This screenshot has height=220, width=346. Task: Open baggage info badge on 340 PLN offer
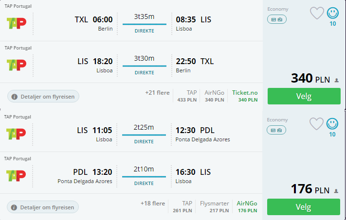pyautogui.click(x=277, y=19)
